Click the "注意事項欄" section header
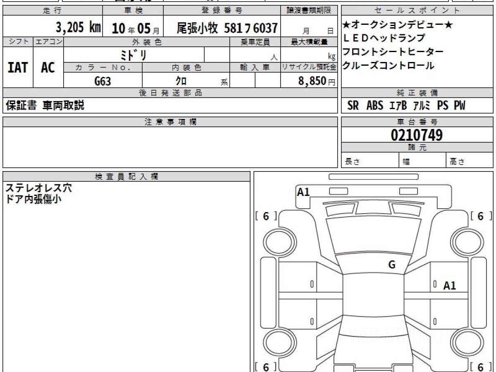496x372 pixels. (x=170, y=122)
